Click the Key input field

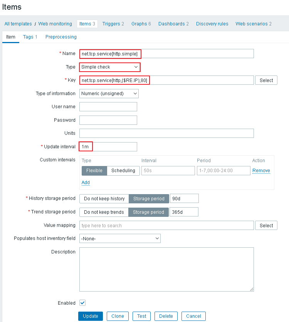[166, 80]
